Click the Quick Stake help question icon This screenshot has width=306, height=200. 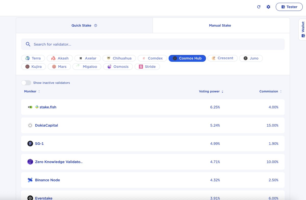(96, 25)
